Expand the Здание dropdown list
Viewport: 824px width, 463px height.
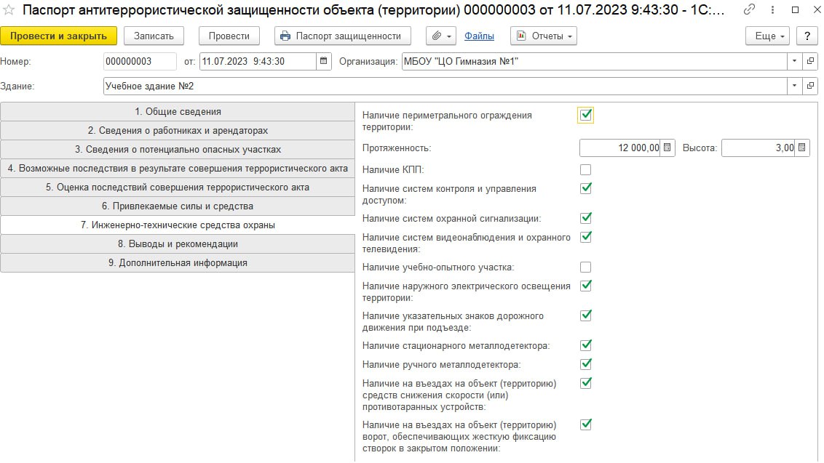(x=794, y=86)
